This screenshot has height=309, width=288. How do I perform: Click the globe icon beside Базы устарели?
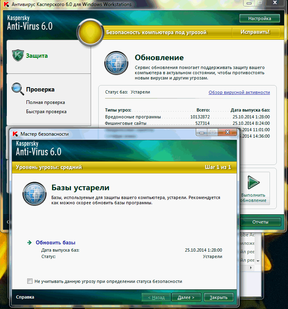tap(34, 194)
